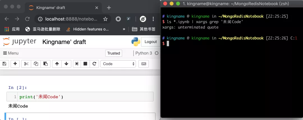Copy selected cells icon

[x=36, y=64]
